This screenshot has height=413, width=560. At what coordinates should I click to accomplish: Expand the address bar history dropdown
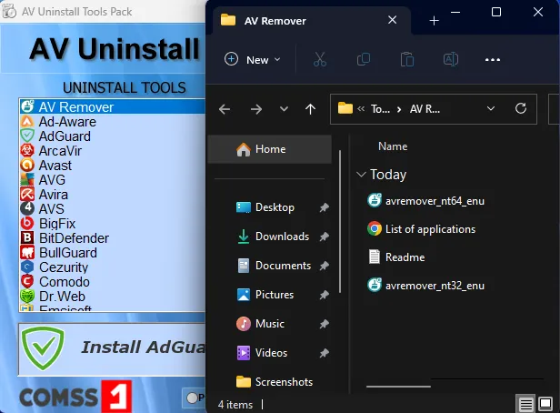click(x=491, y=108)
